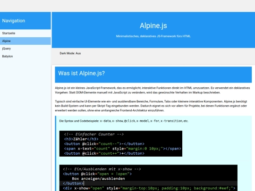
Task: Click the <h3>Zähler</h3> code line
Action: click(x=81, y=139)
